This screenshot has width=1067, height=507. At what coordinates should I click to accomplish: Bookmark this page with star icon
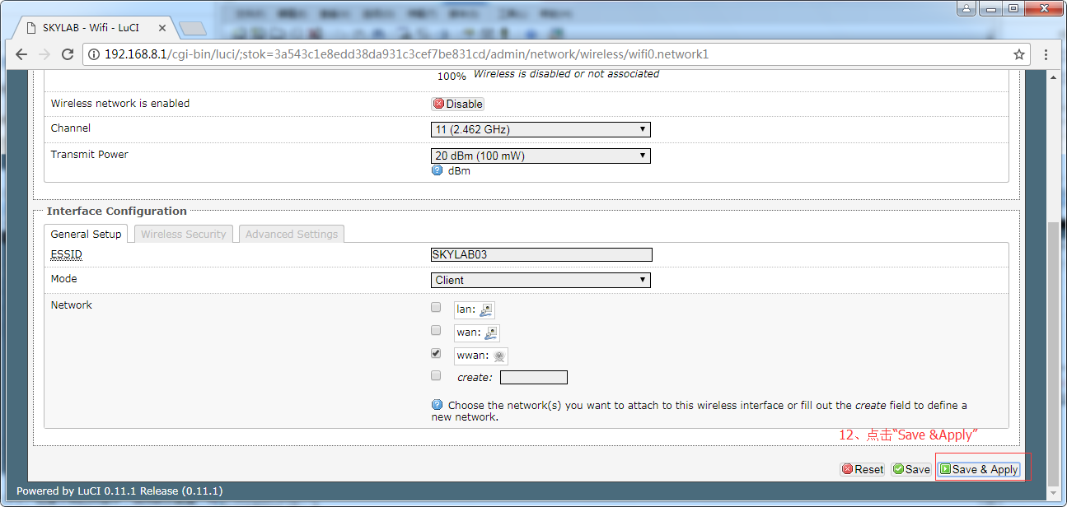tap(1019, 54)
